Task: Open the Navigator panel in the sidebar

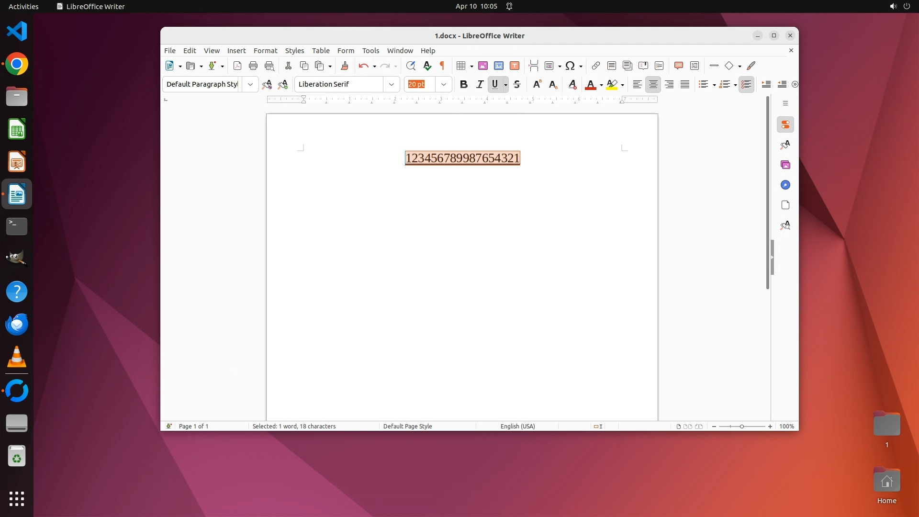Action: [x=785, y=185]
